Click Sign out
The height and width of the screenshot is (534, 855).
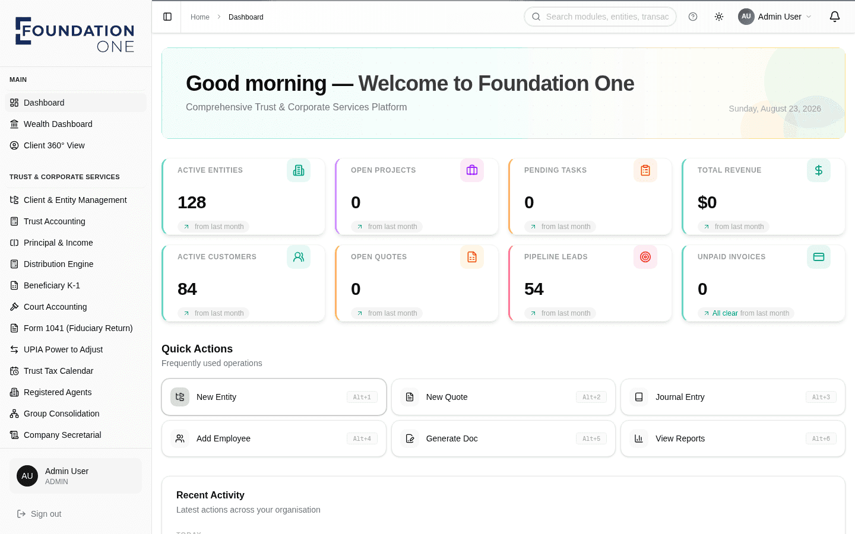tap(39, 514)
